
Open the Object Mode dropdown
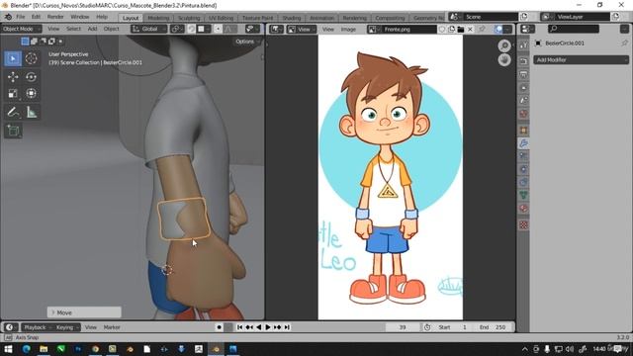coord(22,29)
